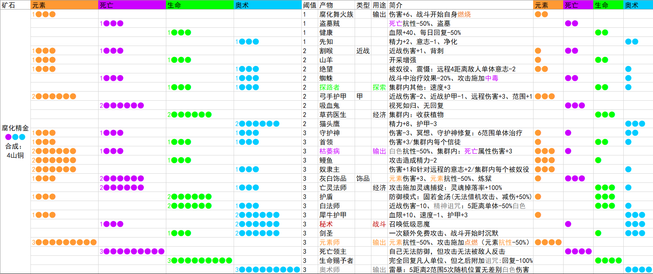Select the 矿石 header cell
Image resolution: width=653 pixels, height=274 pixels.
[x=15, y=5]
